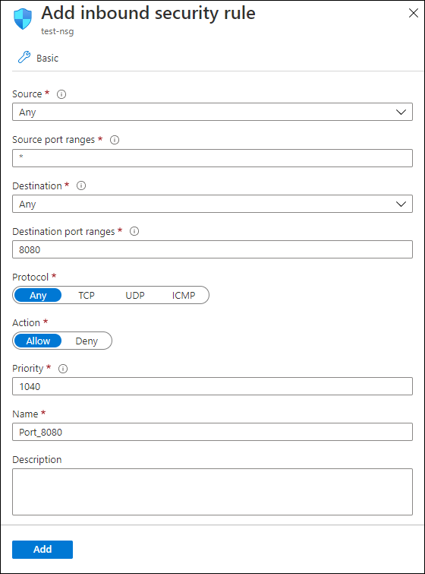This screenshot has width=425, height=574.
Task: Select UDP protocol option
Action: 135,295
